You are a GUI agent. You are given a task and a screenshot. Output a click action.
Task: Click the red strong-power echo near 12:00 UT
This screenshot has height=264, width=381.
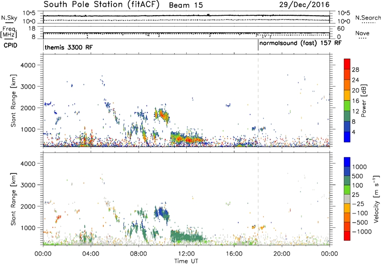point(188,140)
